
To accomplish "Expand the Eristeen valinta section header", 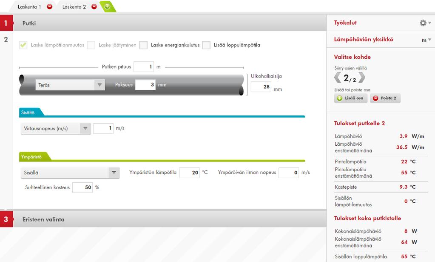I will click(170, 219).
